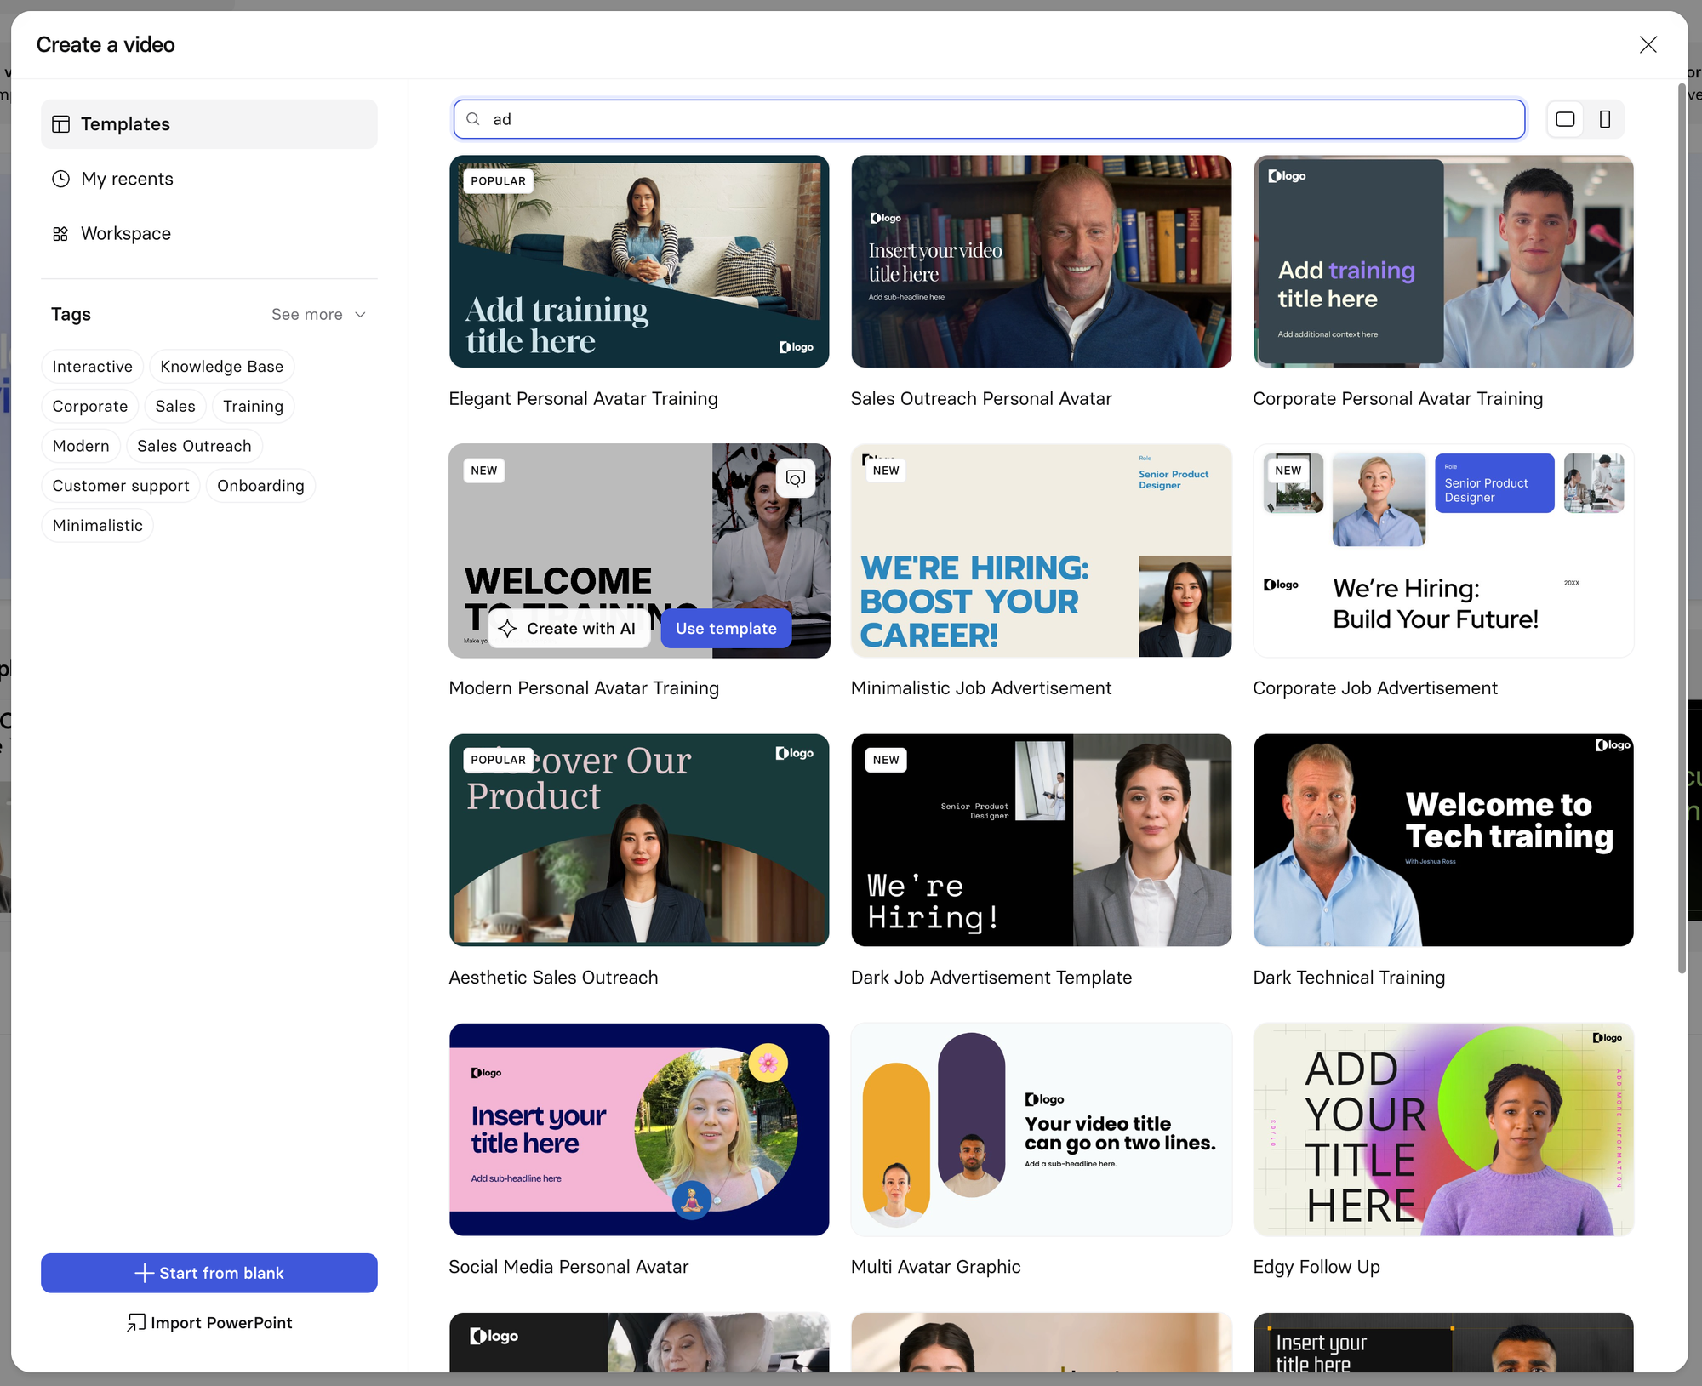Click the search magnifier icon
1702x1386 pixels.
tap(473, 119)
